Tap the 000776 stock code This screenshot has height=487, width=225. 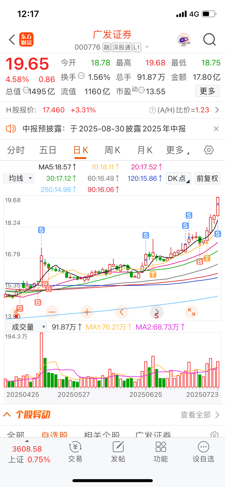[x=87, y=47]
